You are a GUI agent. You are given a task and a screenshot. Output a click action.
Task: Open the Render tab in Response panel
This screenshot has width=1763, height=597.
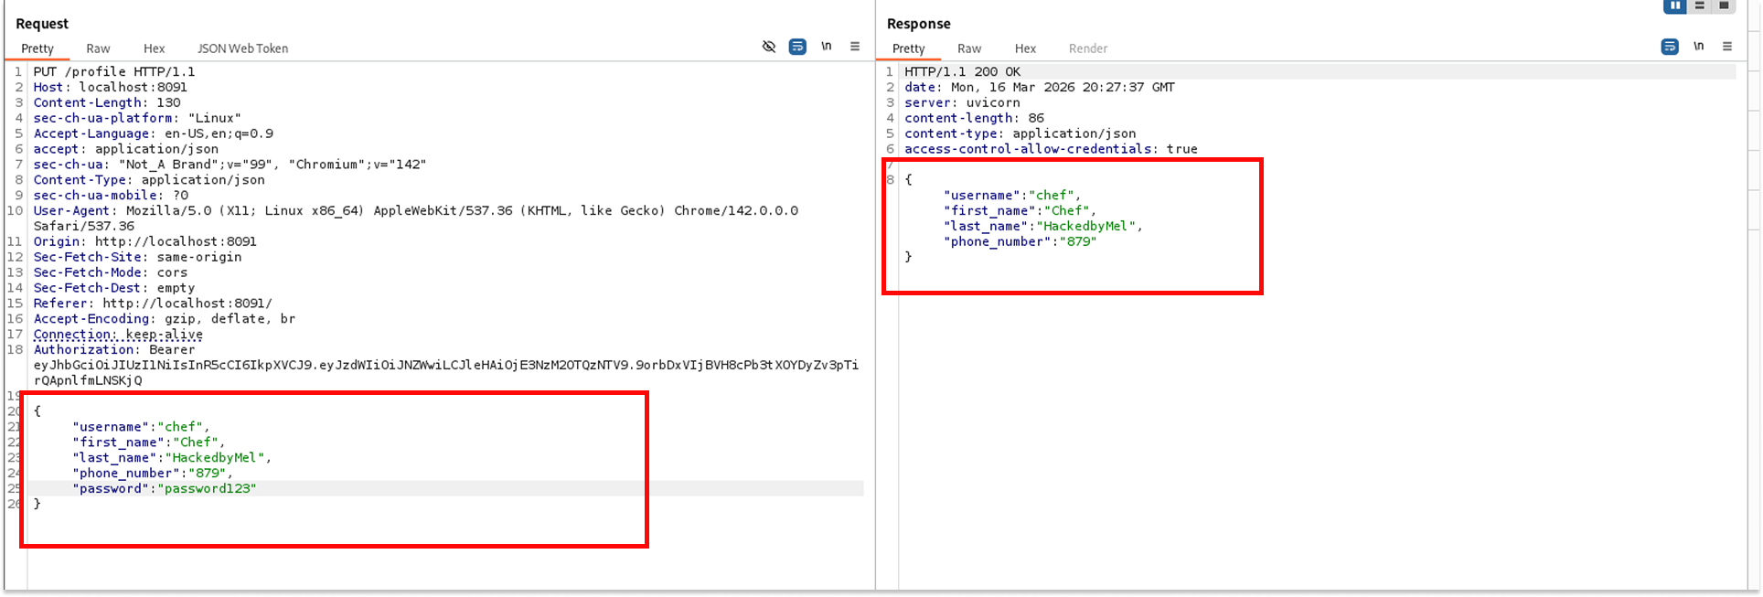[1087, 48]
